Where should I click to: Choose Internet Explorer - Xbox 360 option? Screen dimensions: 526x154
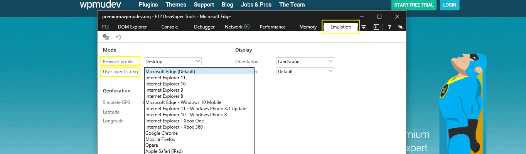pyautogui.click(x=199, y=127)
